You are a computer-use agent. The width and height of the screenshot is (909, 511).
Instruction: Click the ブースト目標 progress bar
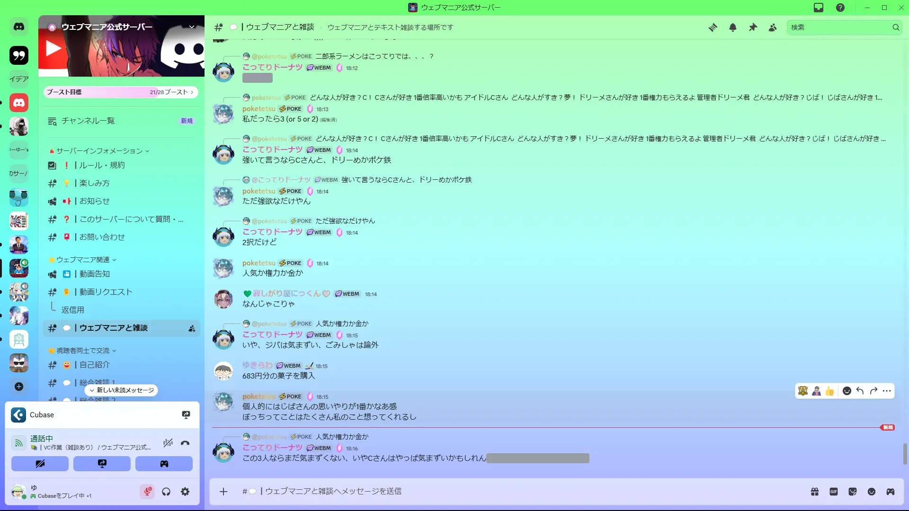(x=121, y=92)
